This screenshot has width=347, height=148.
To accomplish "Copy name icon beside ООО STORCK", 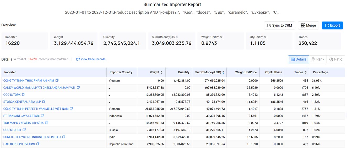I will pos(24,130).
